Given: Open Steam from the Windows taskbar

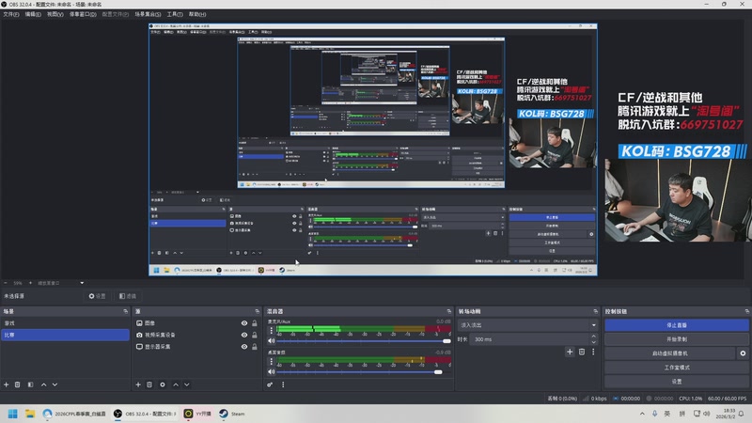Looking at the screenshot, I should pos(232,414).
